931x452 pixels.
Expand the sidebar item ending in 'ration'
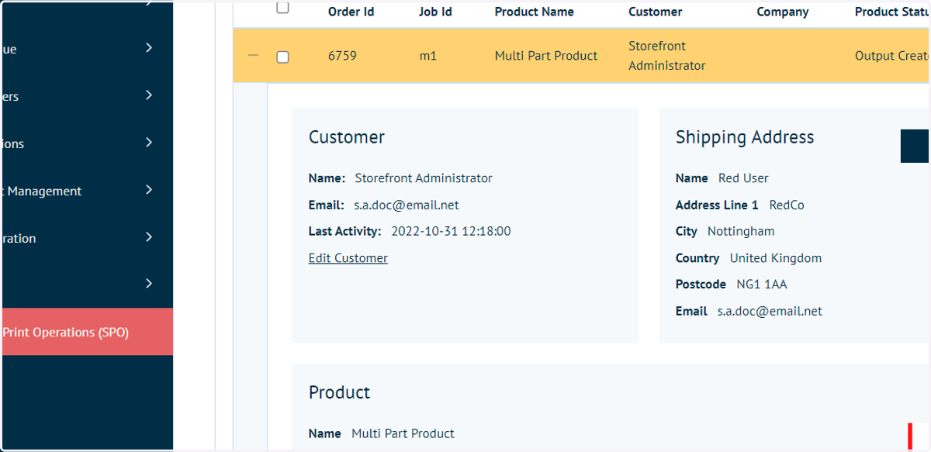pos(149,237)
